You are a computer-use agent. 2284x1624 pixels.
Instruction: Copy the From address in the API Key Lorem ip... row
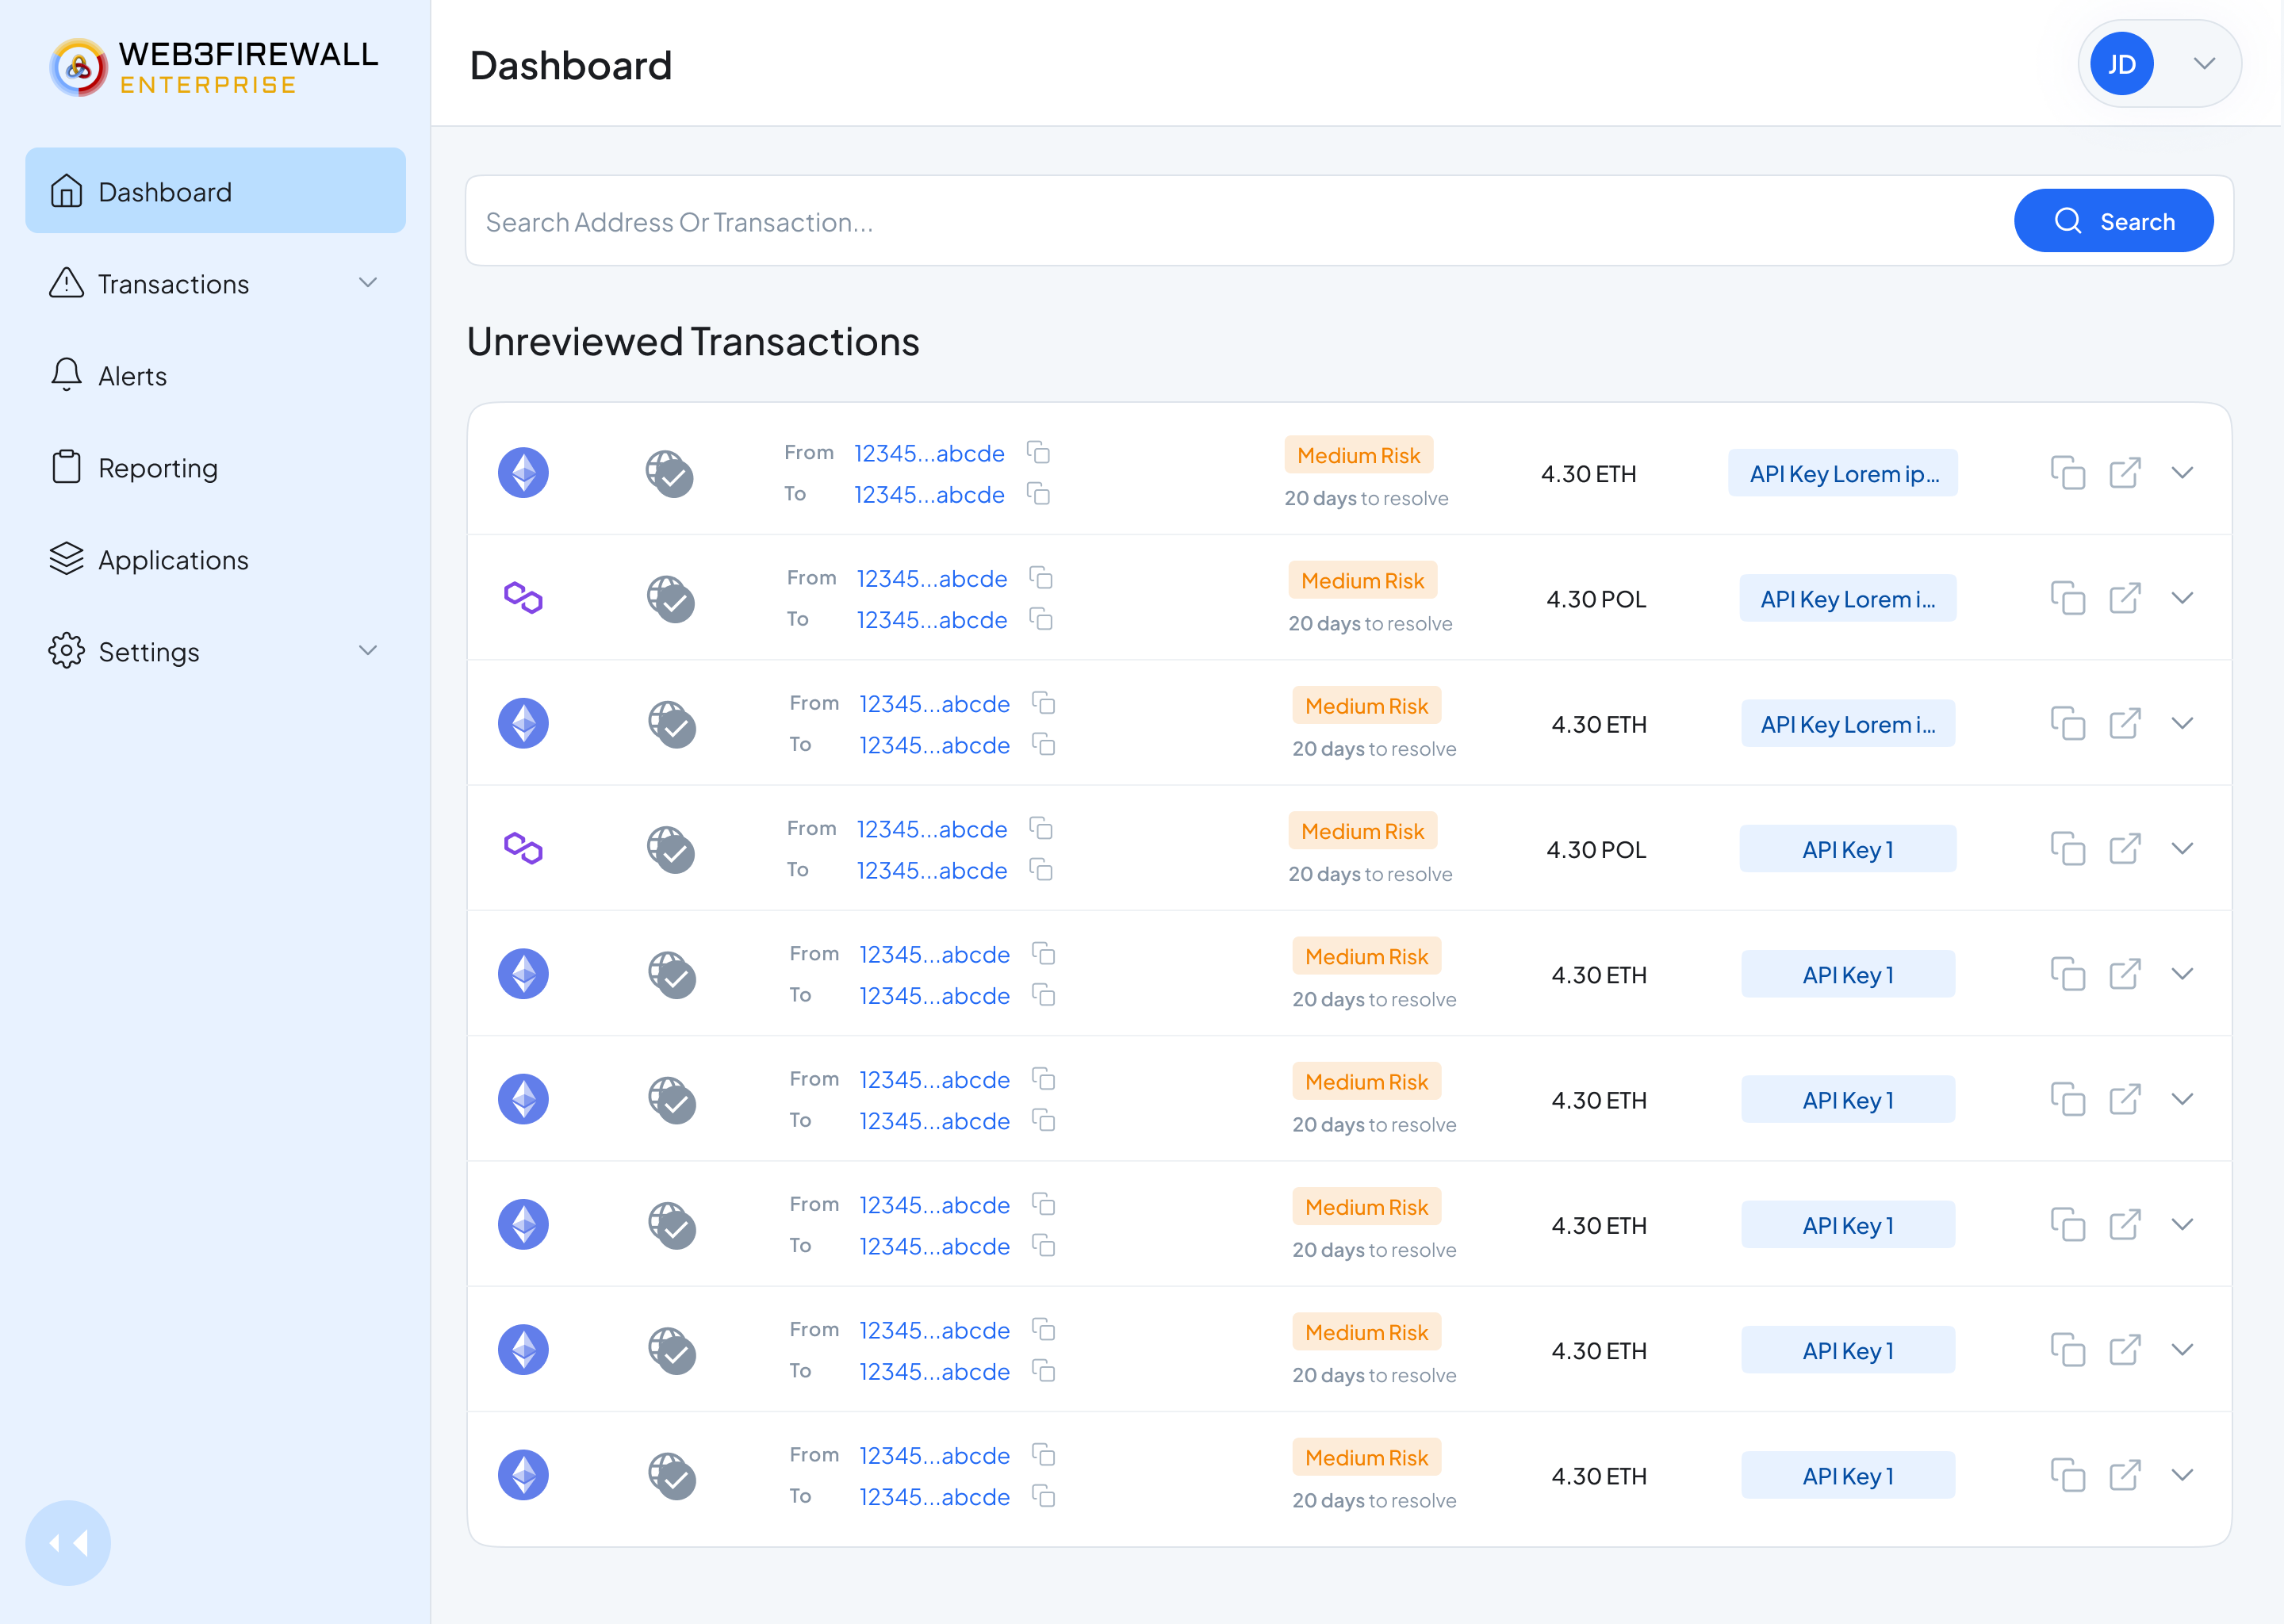[x=1039, y=452]
